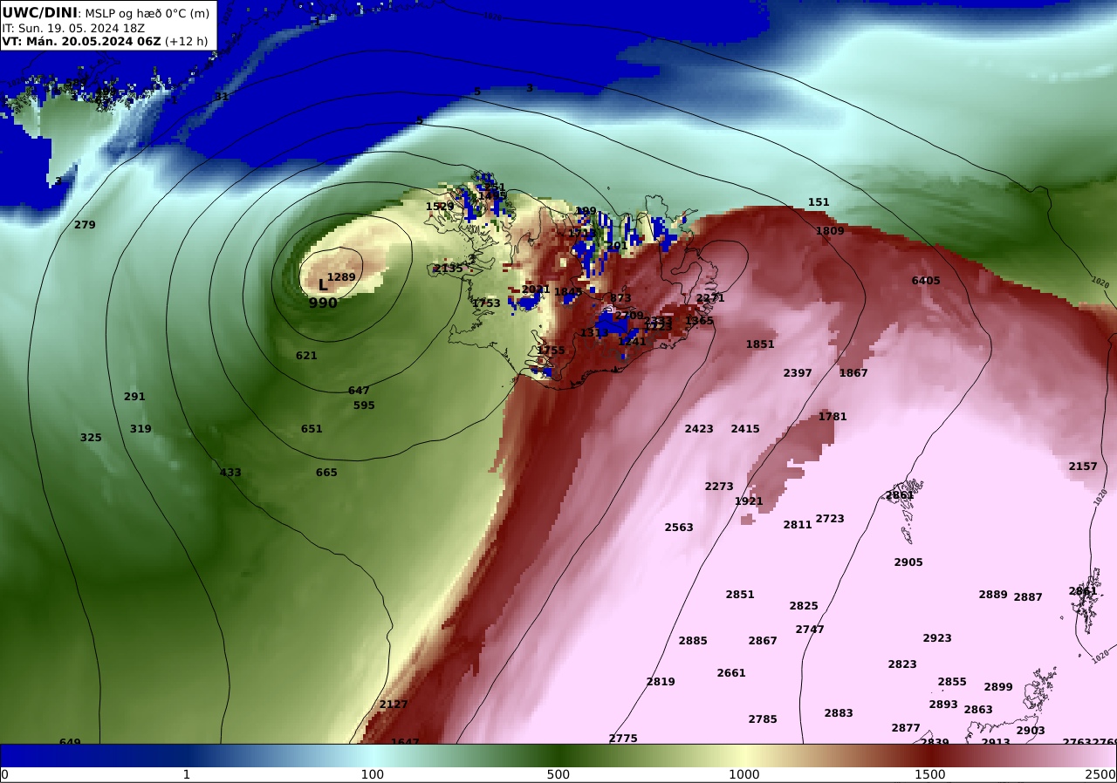Screen dimensions: 1117x783
Task: Click the 2723 value on the map
Action: (x=830, y=519)
